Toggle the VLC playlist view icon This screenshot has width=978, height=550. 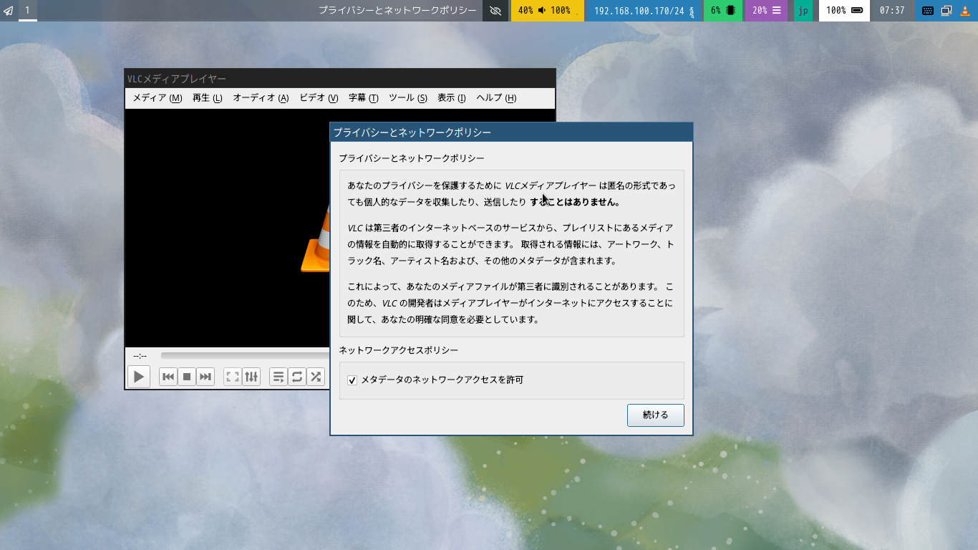point(279,377)
